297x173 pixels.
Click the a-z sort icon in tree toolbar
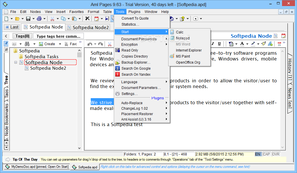coord(14,44)
